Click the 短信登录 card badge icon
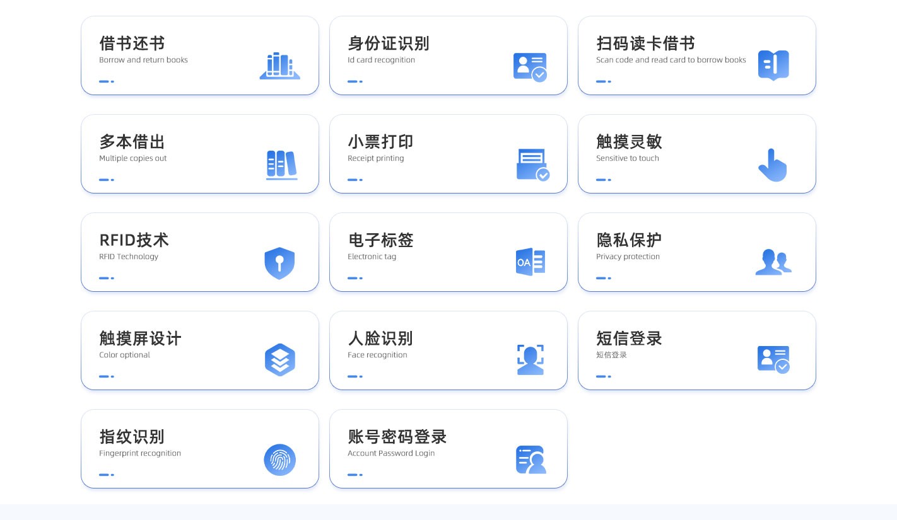 pyautogui.click(x=773, y=359)
